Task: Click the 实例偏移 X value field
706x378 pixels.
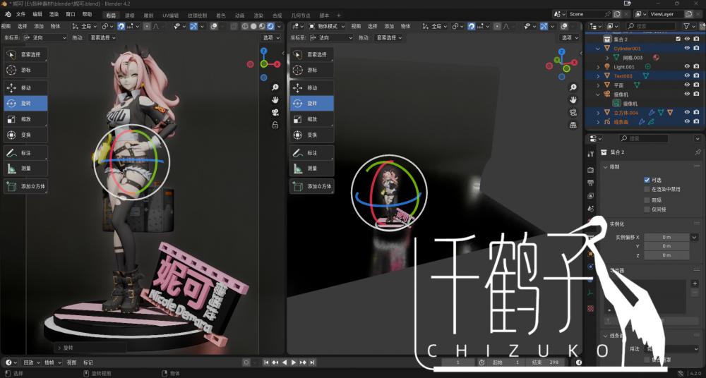Action: 666,237
